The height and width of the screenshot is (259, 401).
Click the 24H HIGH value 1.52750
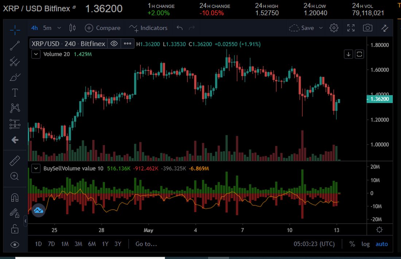(x=267, y=13)
